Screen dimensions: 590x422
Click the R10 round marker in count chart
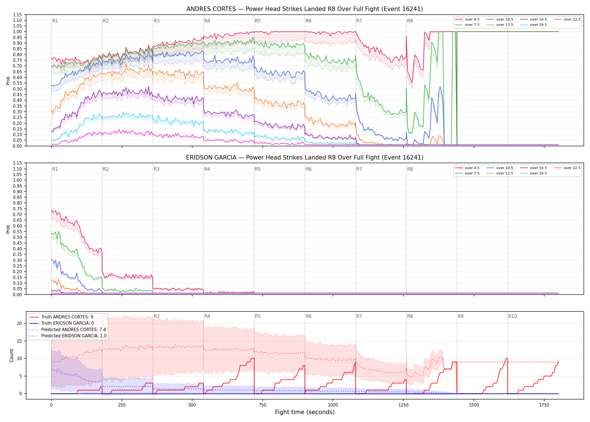512,316
